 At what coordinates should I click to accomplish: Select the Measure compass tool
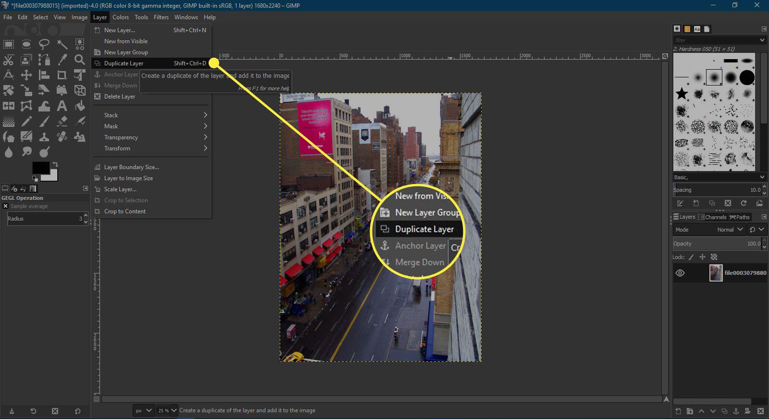pyautogui.click(x=9, y=75)
